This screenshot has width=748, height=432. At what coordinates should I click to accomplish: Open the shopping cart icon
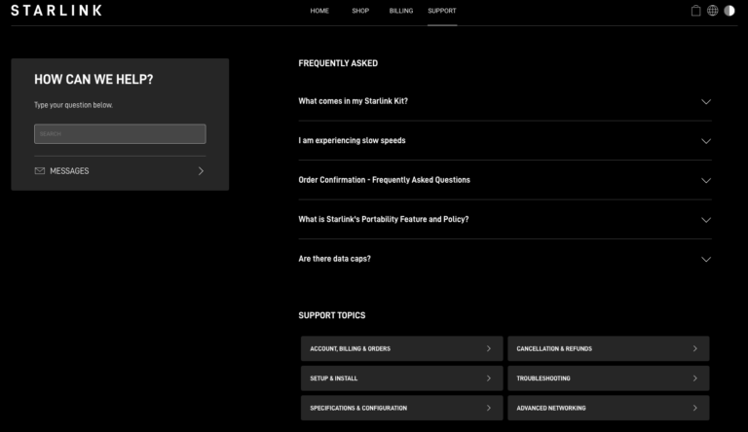pos(695,11)
